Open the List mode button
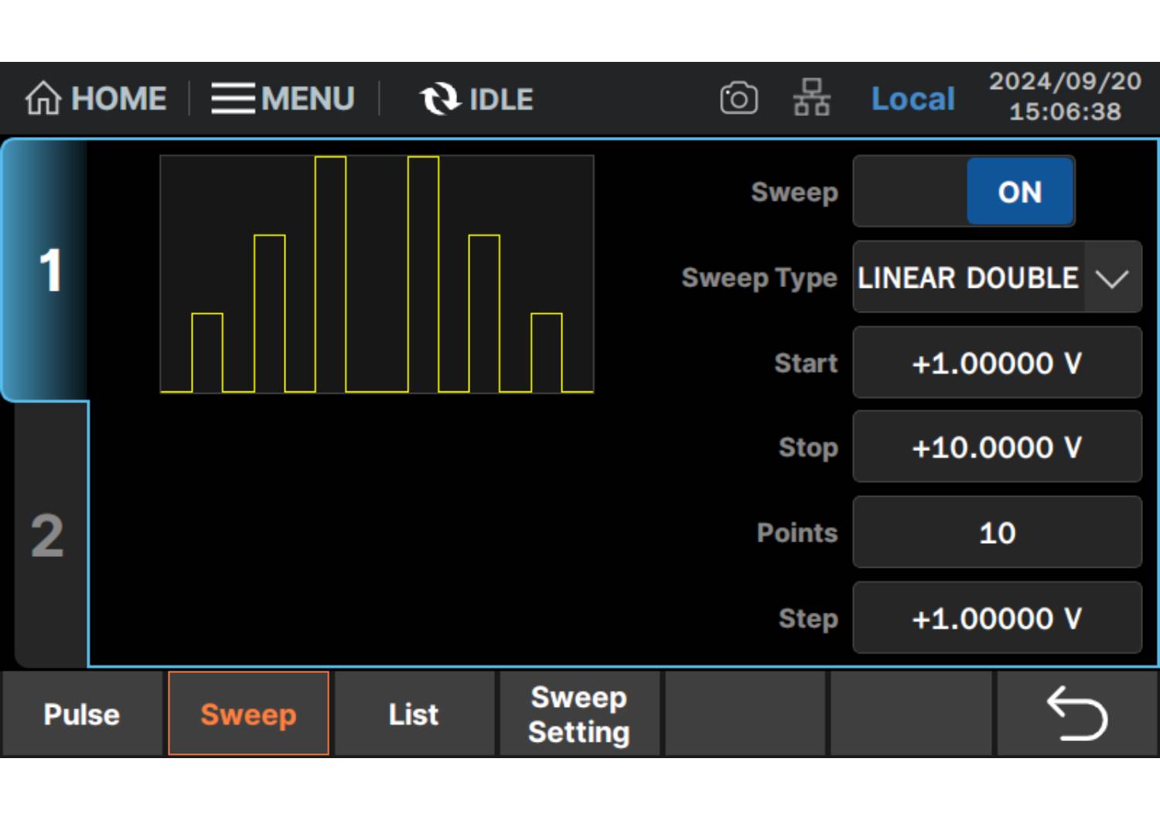 414,714
